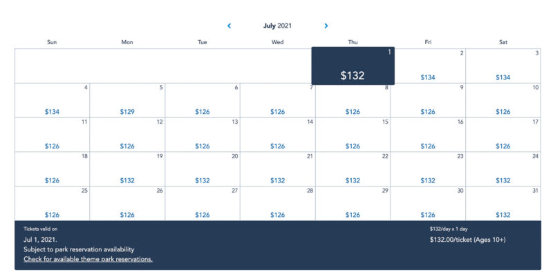
Task: Pick Saturday July 24 ticket date
Action: pos(503,169)
